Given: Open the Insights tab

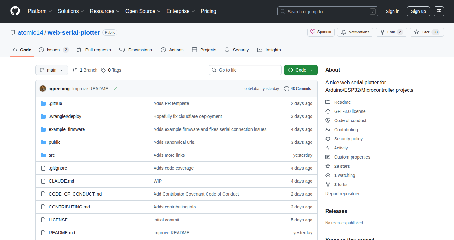Looking at the screenshot, I should [269, 50].
